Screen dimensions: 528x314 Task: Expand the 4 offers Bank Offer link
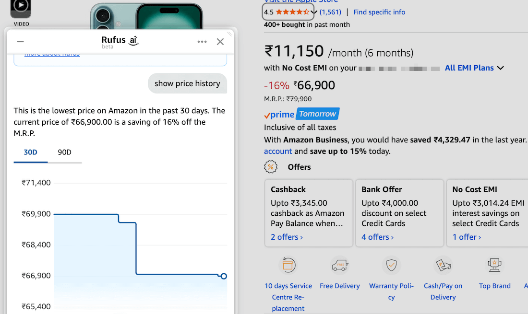point(377,237)
